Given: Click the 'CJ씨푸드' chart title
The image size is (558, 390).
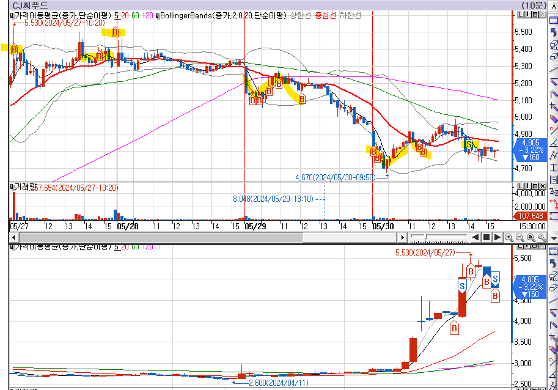Looking at the screenshot, I should click(29, 6).
